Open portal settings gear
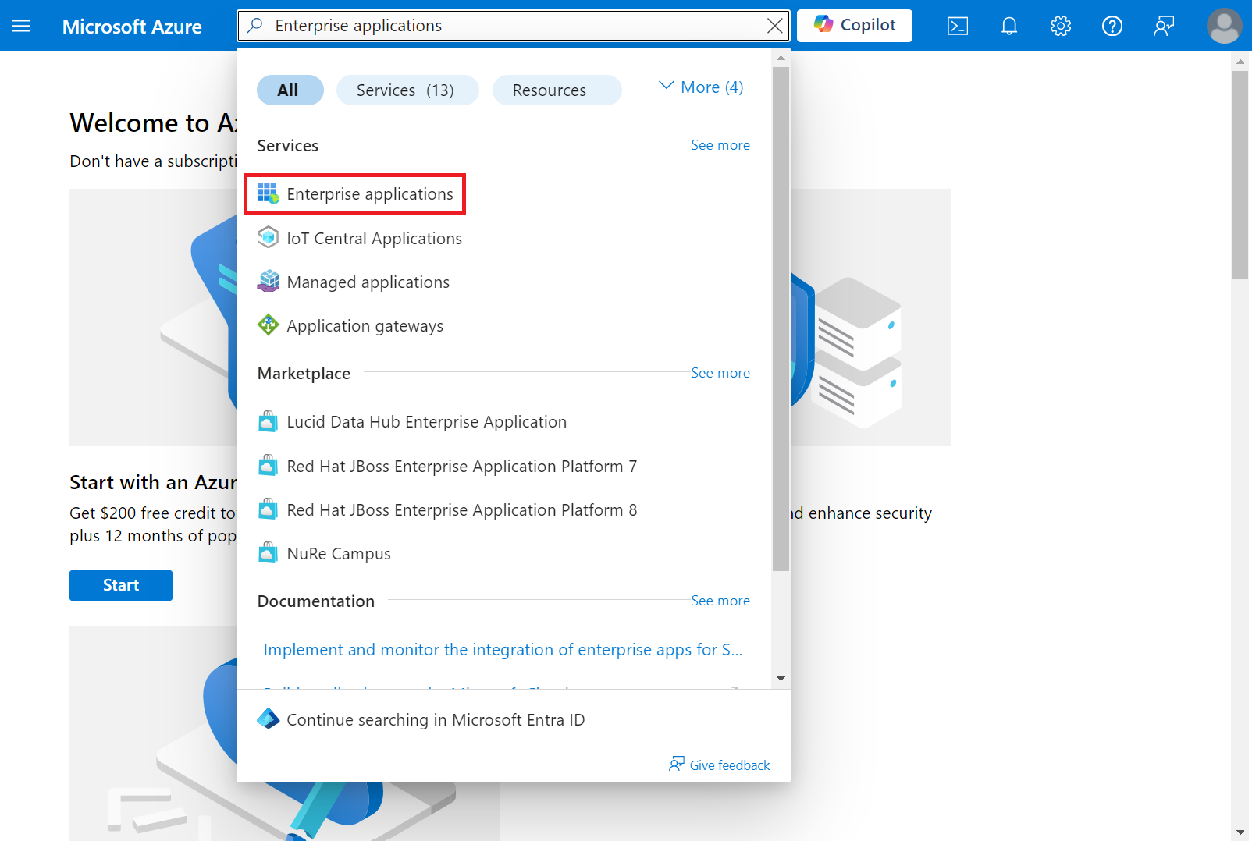This screenshot has height=841, width=1252. point(1060,26)
